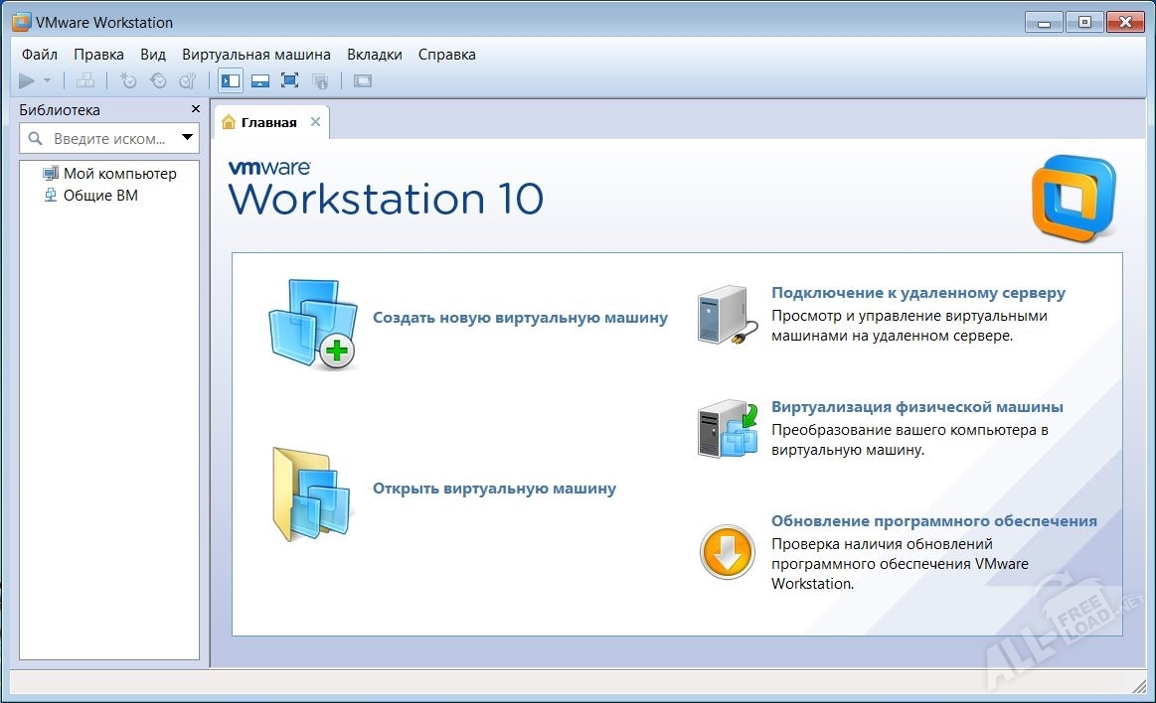Click the software update download icon
Screen dimensions: 1156x703
coord(727,551)
